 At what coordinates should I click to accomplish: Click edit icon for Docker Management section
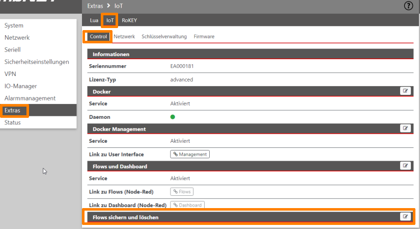pos(405,129)
